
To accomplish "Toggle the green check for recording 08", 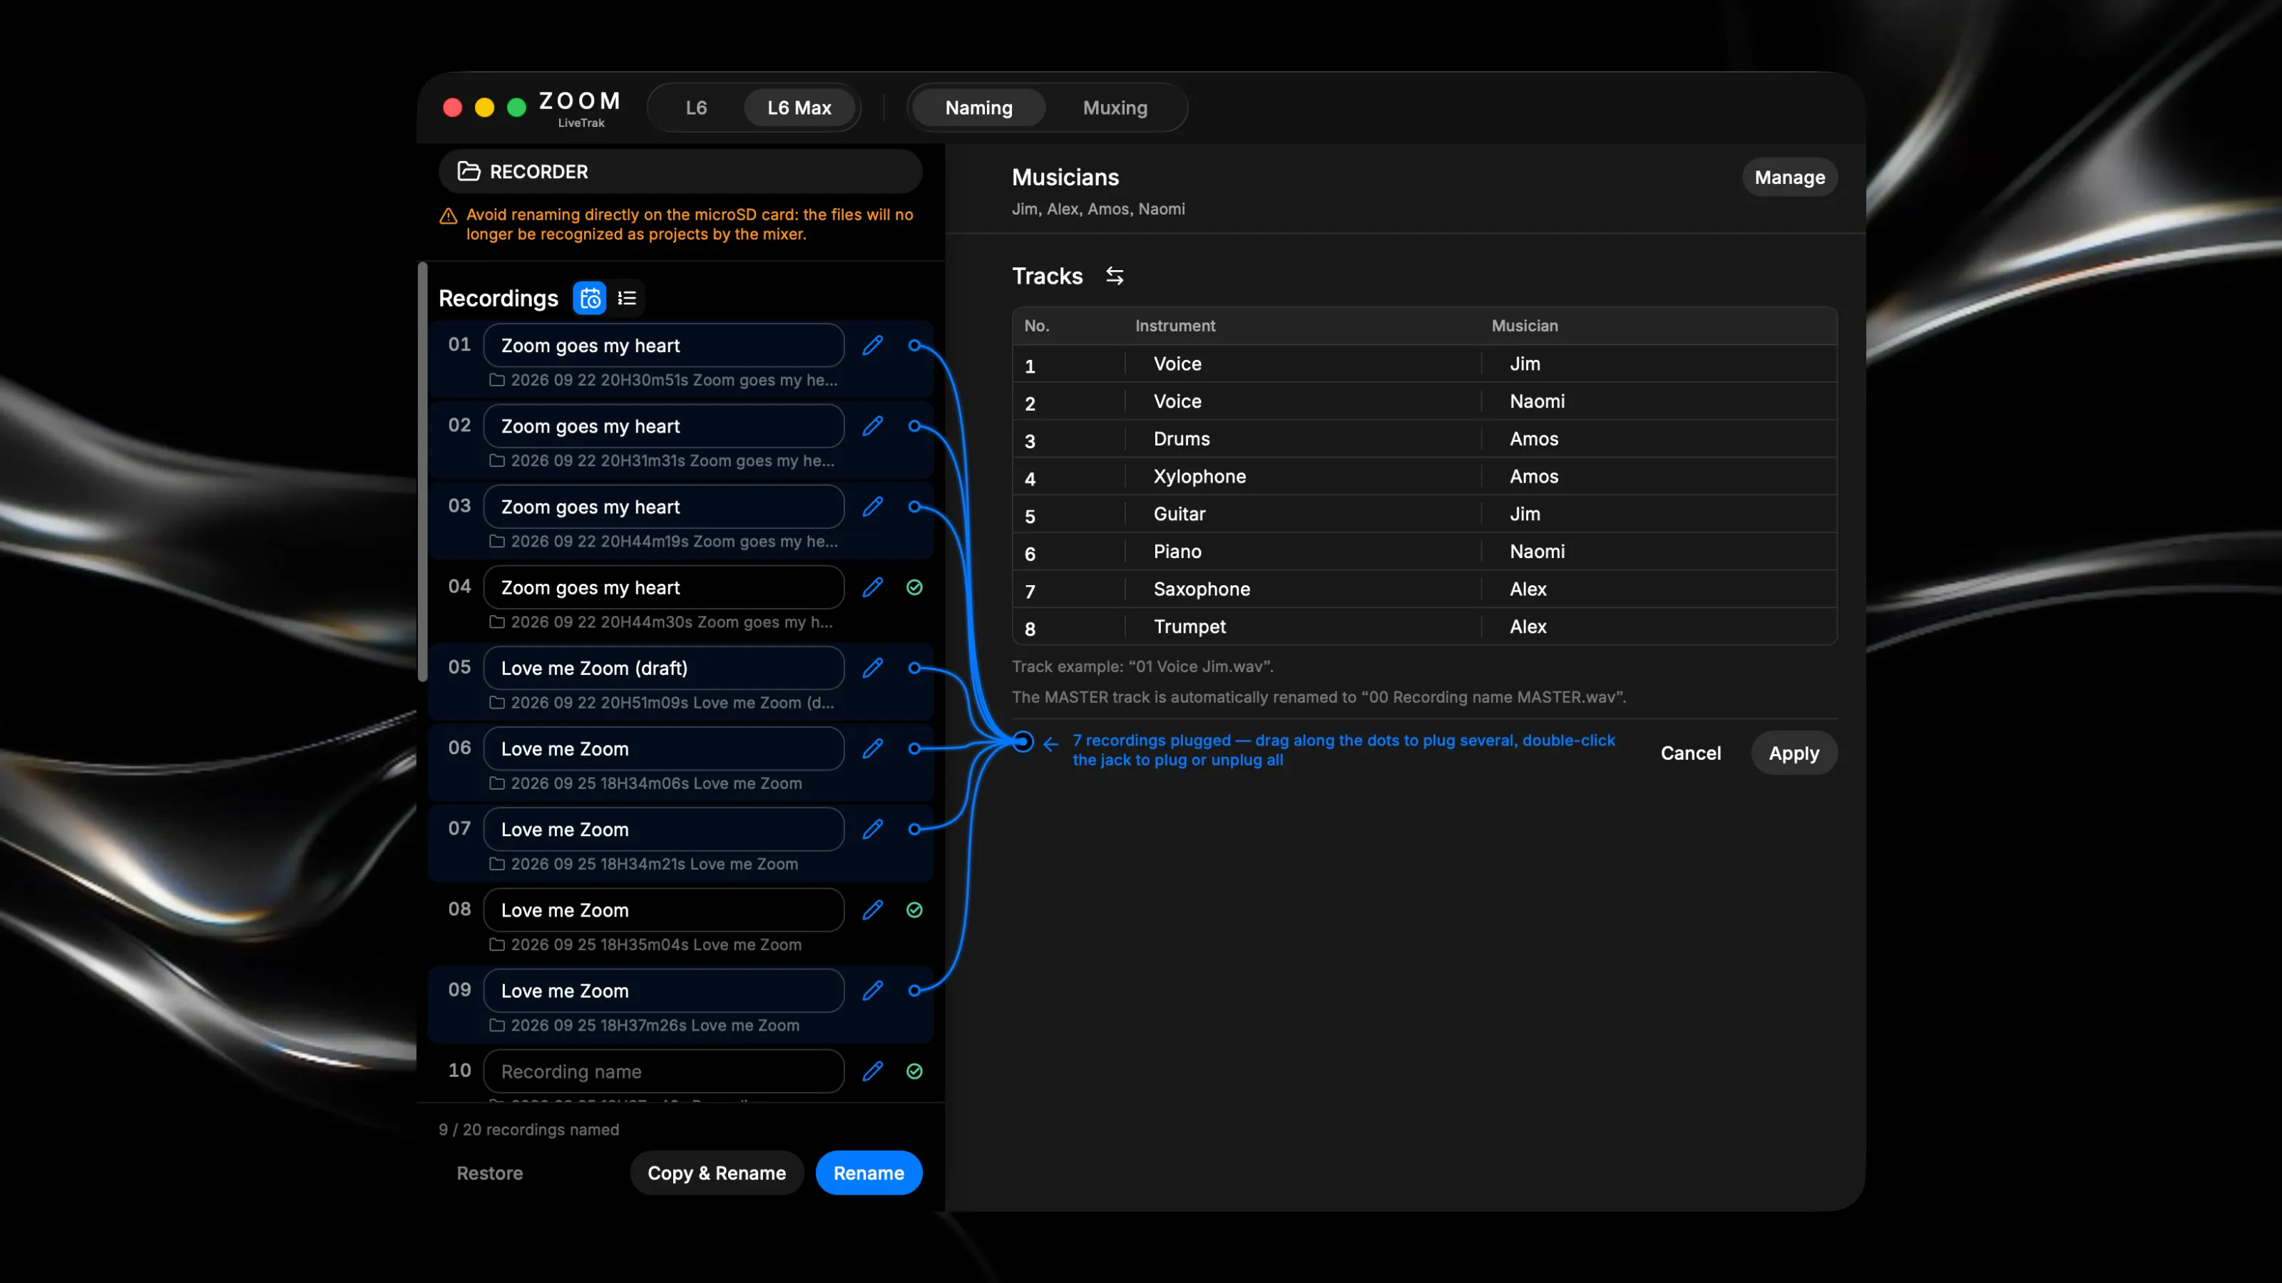I will 914,910.
